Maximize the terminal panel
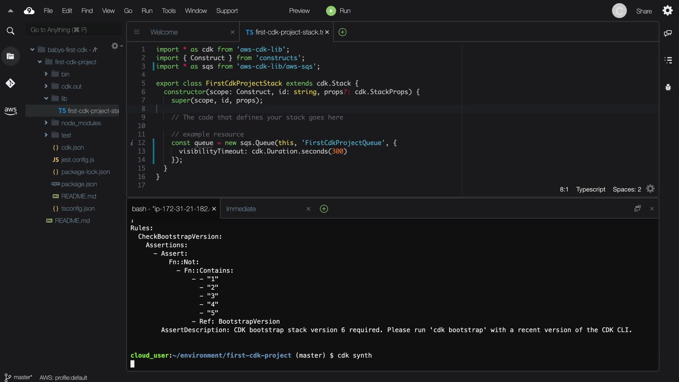679x382 pixels. [637, 209]
